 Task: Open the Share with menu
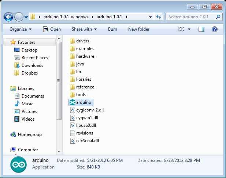pos(84,29)
